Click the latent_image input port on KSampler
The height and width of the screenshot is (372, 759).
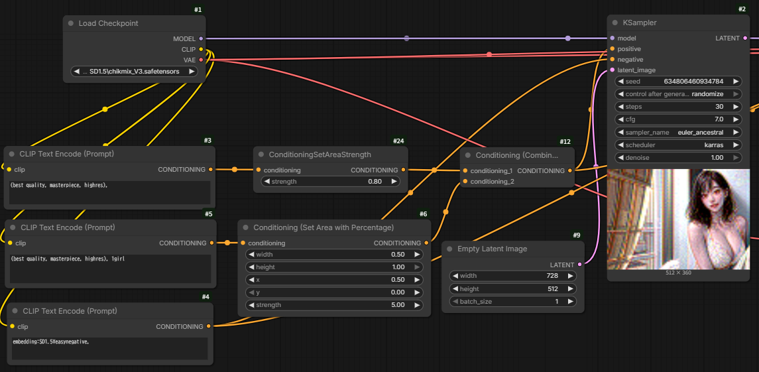click(x=612, y=70)
